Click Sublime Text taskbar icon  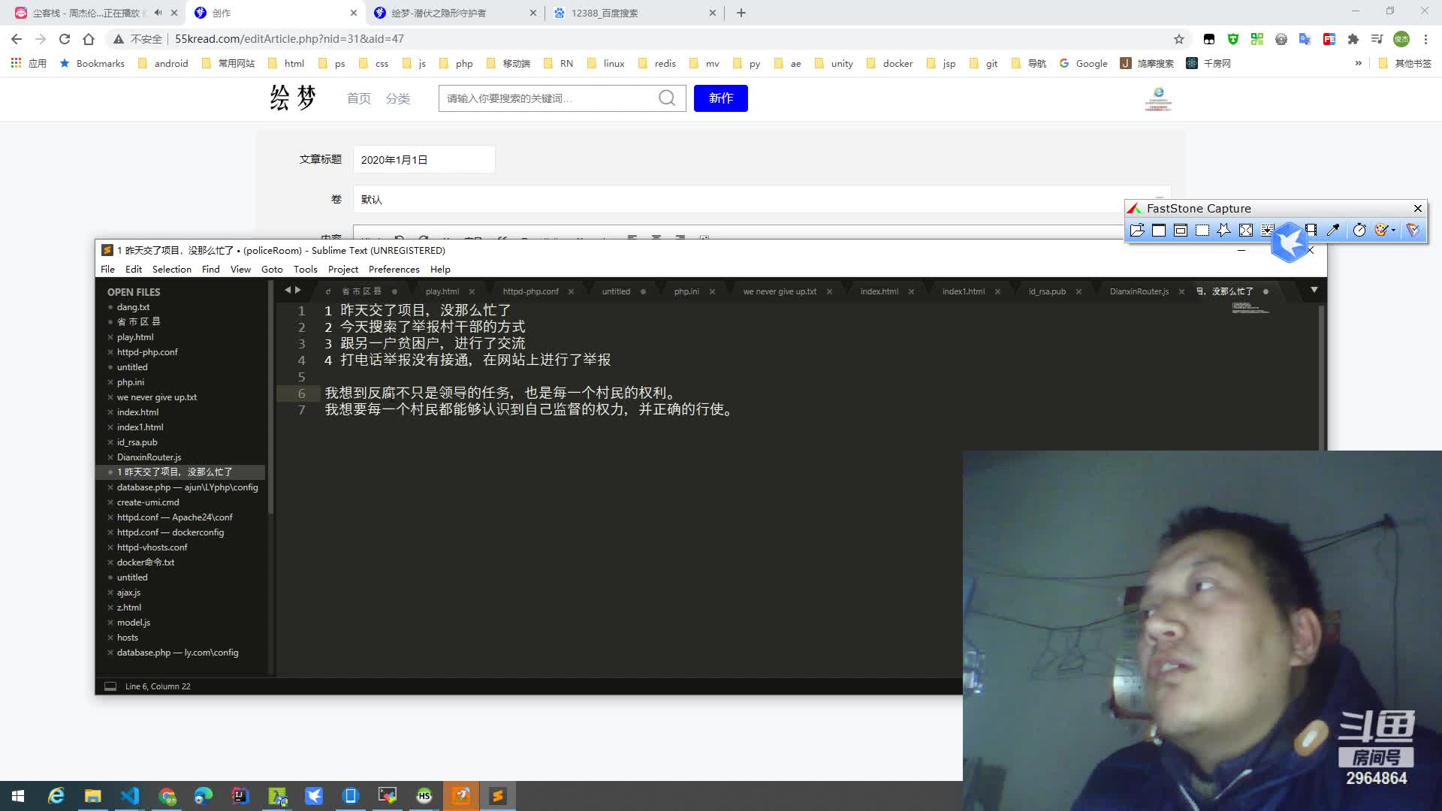coord(498,796)
